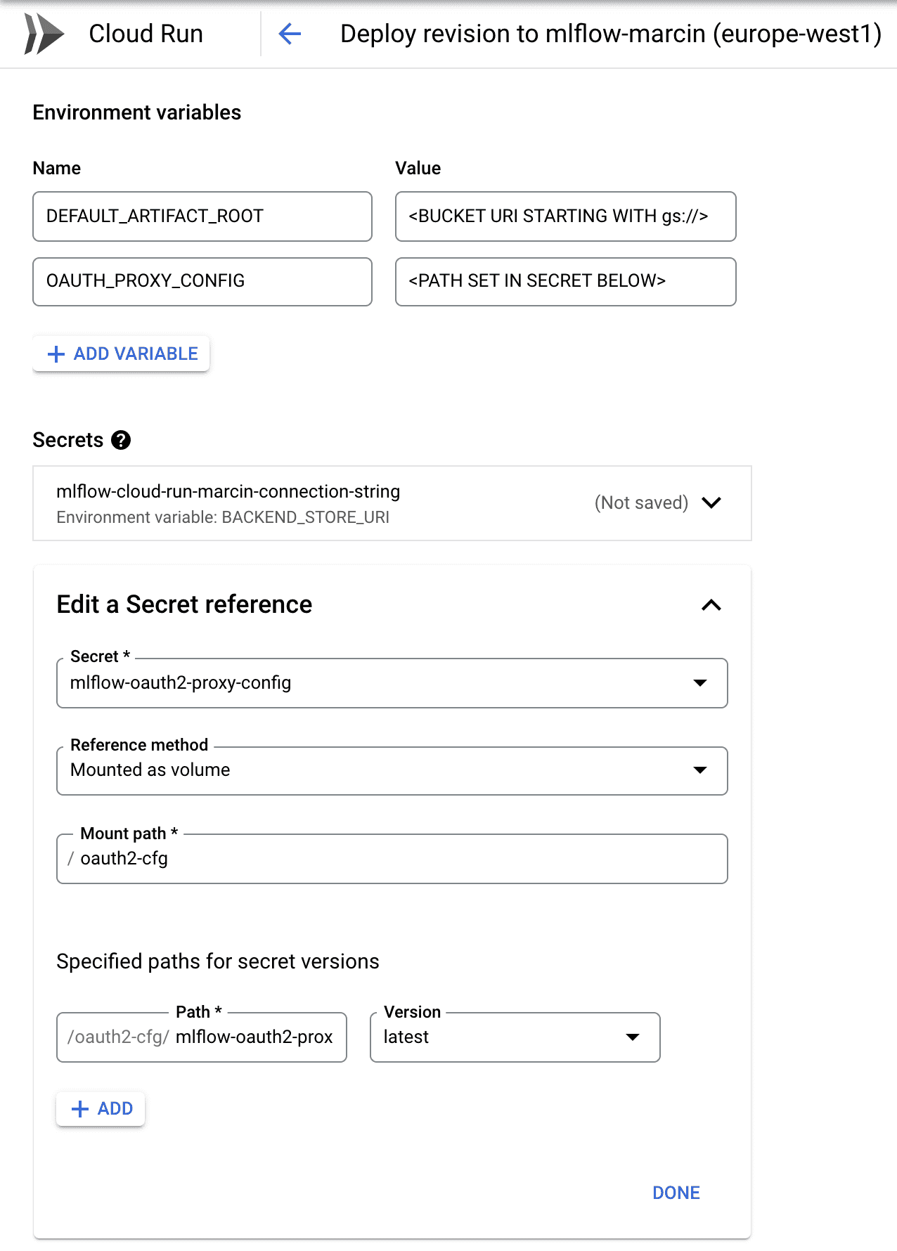Click the Mount path input field
Screen dimensions: 897x1251
[392, 859]
